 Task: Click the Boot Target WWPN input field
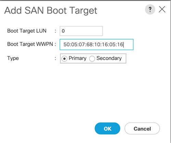96,45
